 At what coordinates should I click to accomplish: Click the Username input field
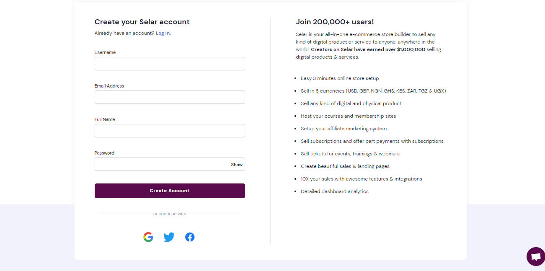coord(170,63)
